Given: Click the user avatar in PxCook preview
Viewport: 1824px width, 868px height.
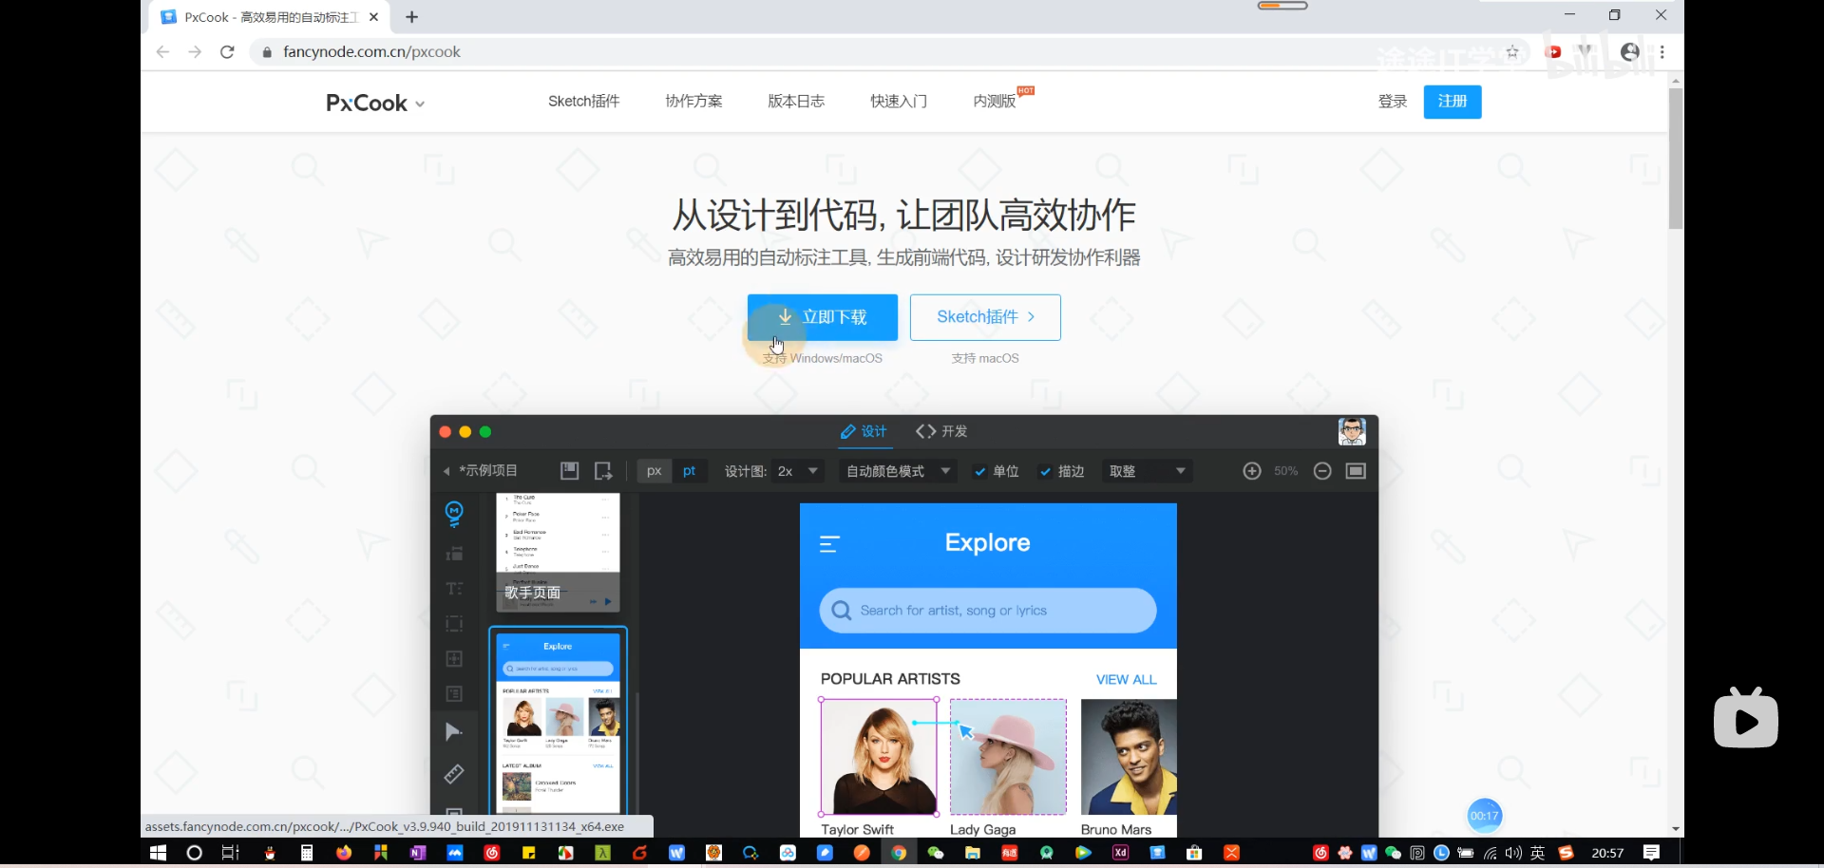Looking at the screenshot, I should point(1352,431).
